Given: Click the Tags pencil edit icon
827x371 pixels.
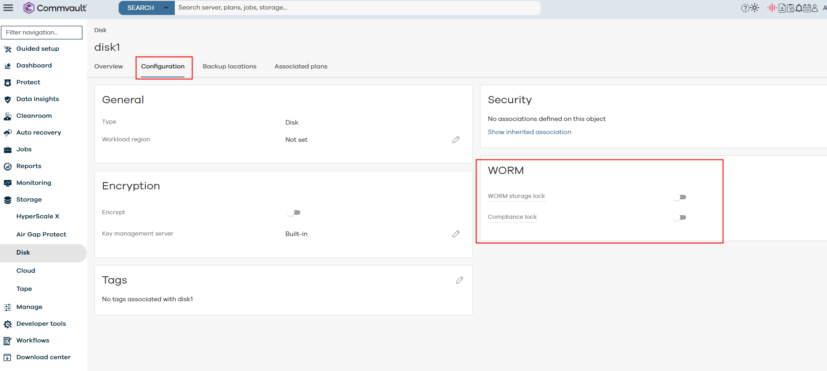Looking at the screenshot, I should click(x=459, y=280).
